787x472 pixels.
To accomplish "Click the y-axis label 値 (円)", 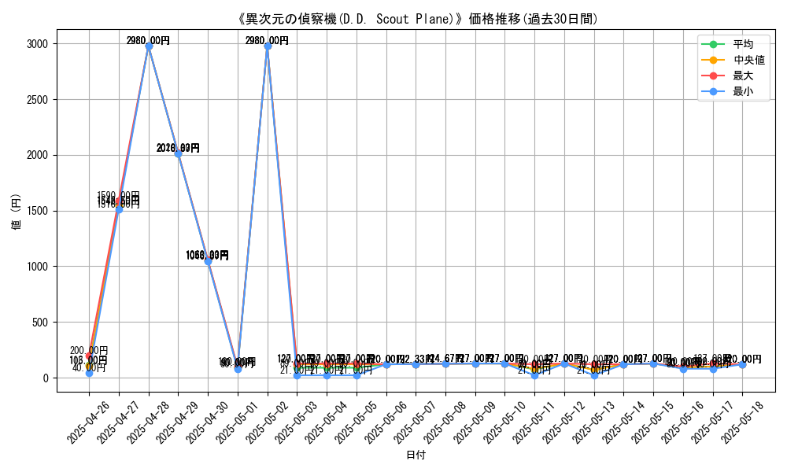I will (x=16, y=212).
